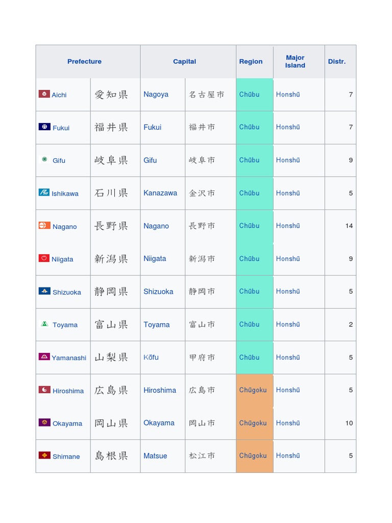The width and height of the screenshot is (392, 523).
Task: Open the Major Island header link
Action: (x=295, y=61)
